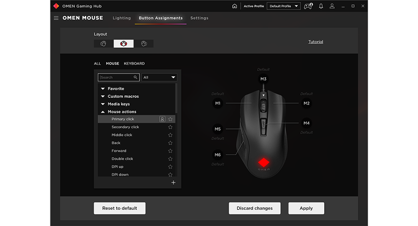Expand the Media keys category
The image size is (418, 226).
click(x=103, y=104)
